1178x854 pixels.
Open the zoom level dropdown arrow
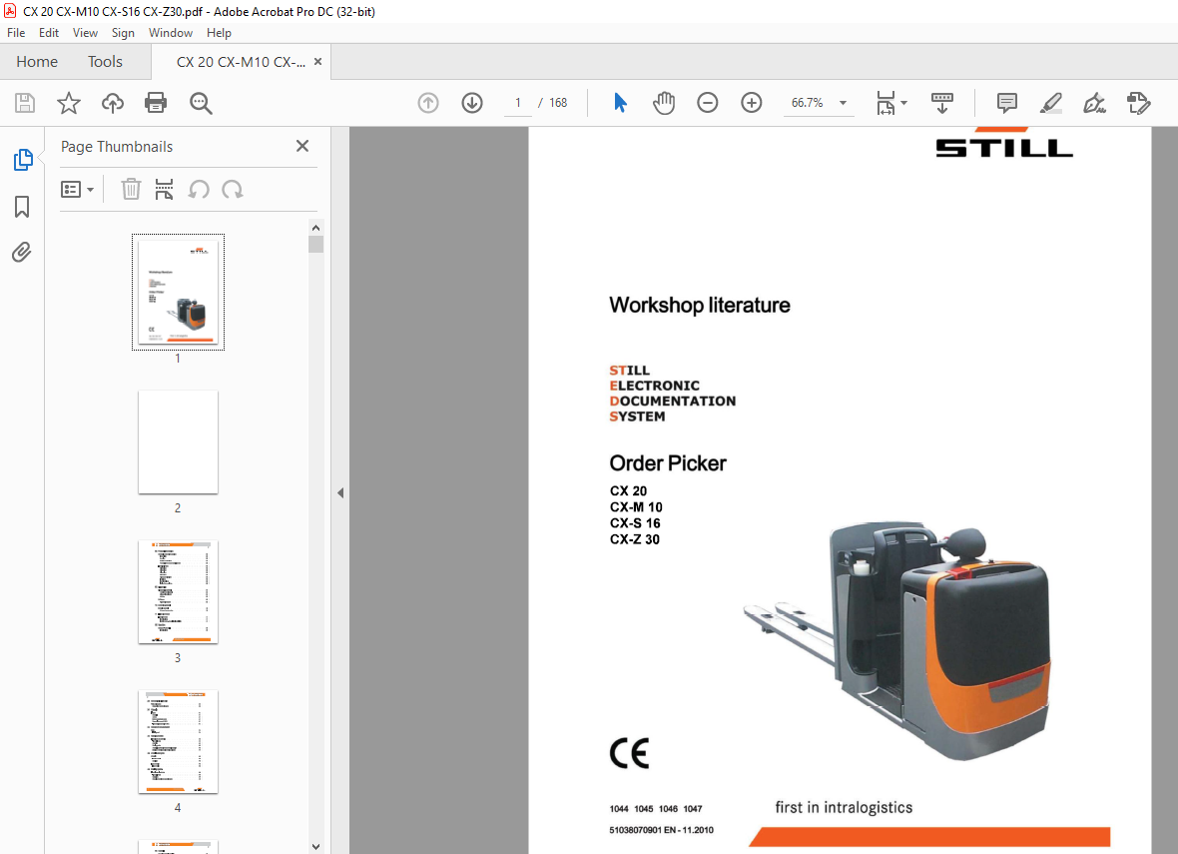(x=843, y=103)
